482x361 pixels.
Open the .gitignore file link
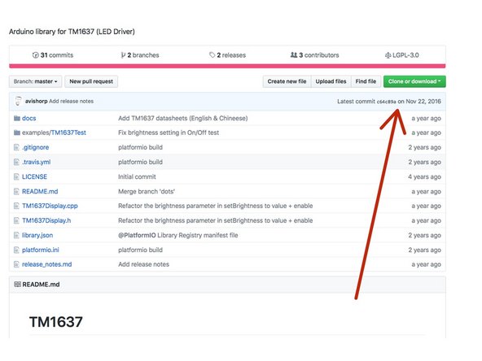35,147
